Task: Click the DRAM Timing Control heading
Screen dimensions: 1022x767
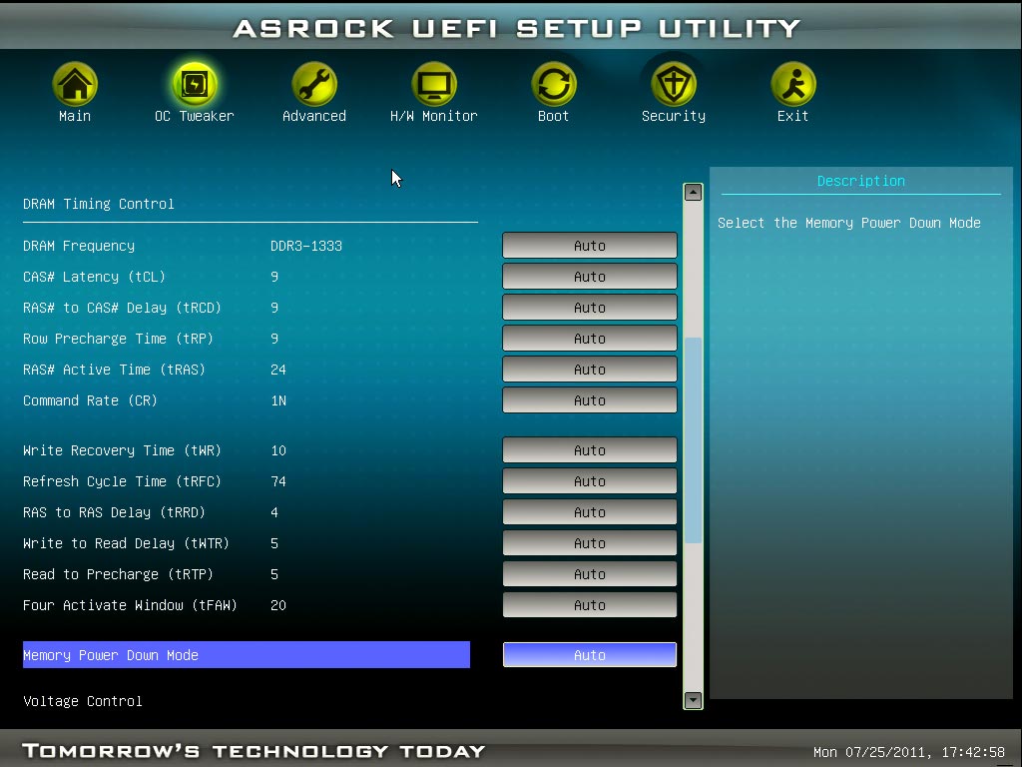Action: point(99,204)
